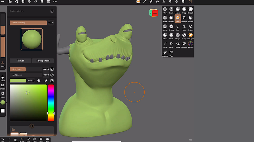Pick the eyedropper color picker icon
Screen dimensions: 254x142
coord(46,80)
